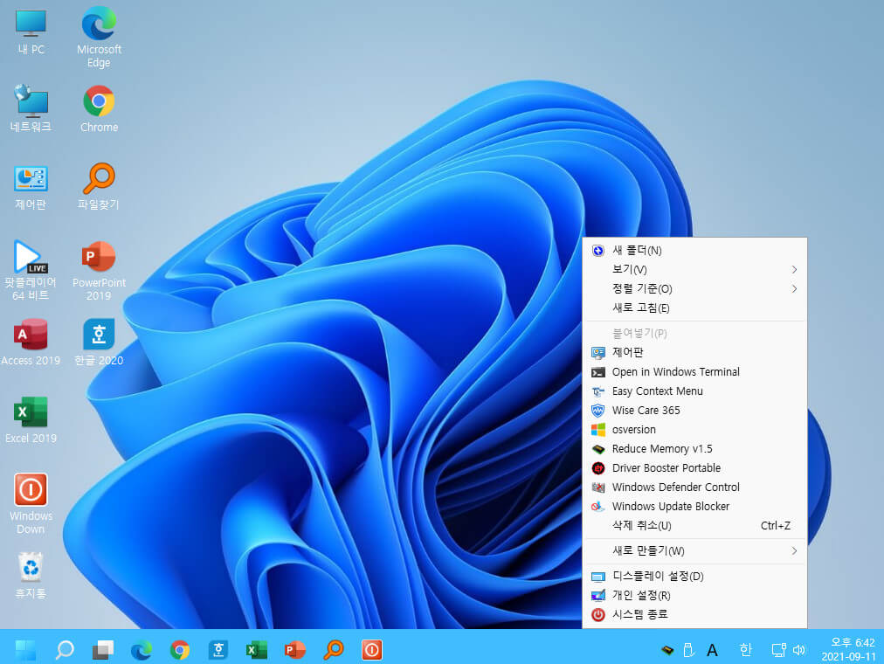Select the 휴지통 recycle bin icon
Screen dimensions: 884x664
point(31,575)
